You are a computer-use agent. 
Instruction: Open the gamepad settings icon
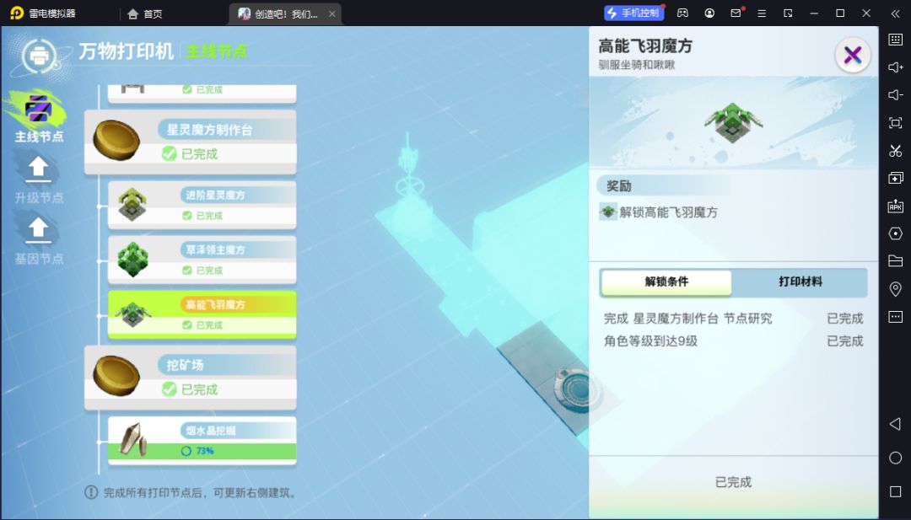point(682,13)
